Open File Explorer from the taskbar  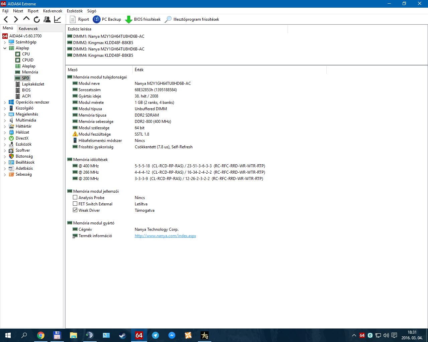(74, 335)
